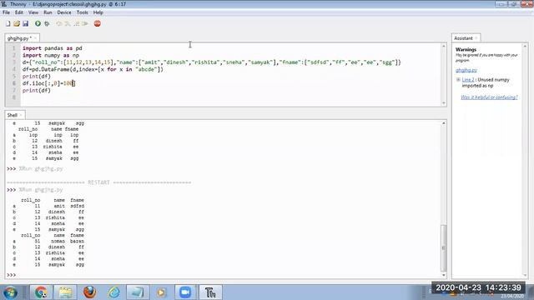Click code line df.iloc[:,0]=100
The image size is (534, 300).
pyautogui.click(x=48, y=83)
